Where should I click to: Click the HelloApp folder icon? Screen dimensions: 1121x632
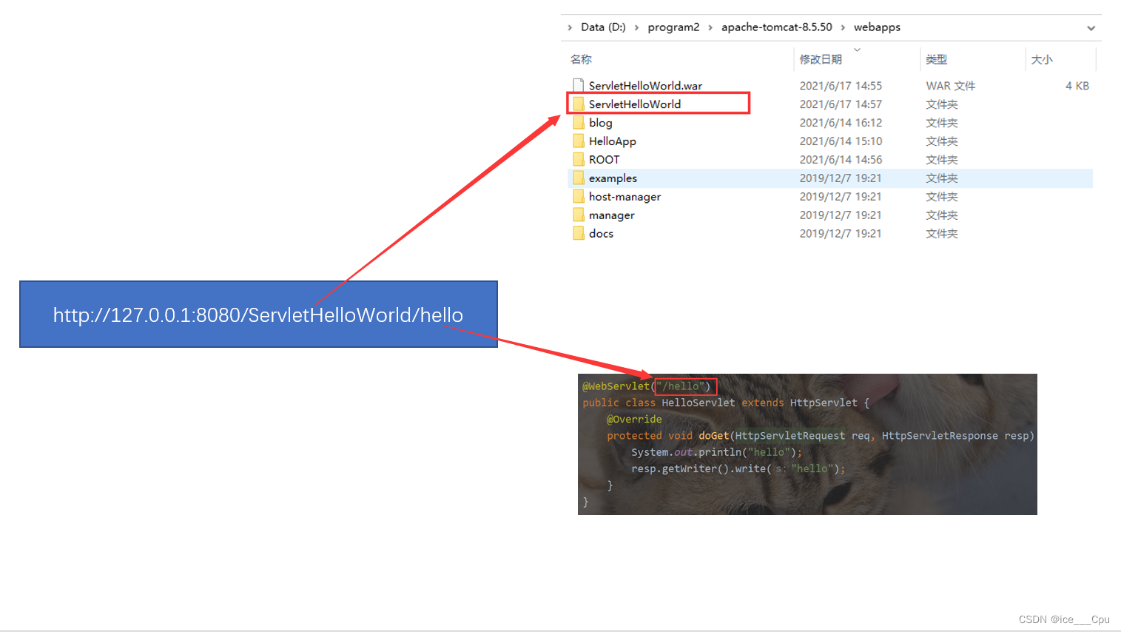(579, 141)
